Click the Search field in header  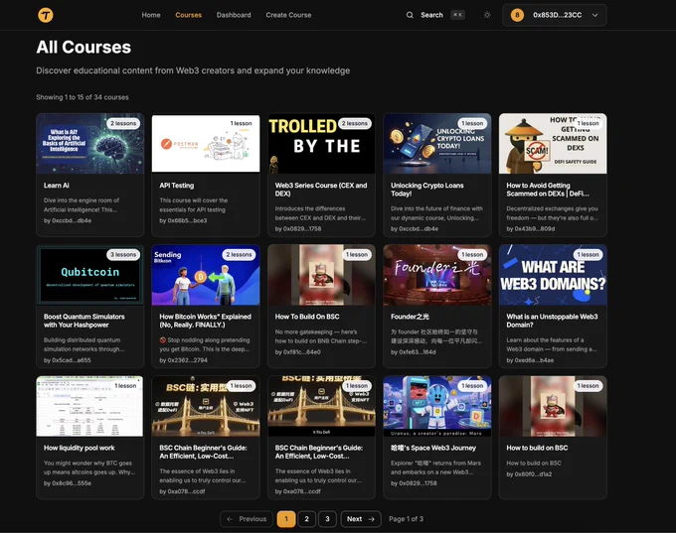pos(435,15)
